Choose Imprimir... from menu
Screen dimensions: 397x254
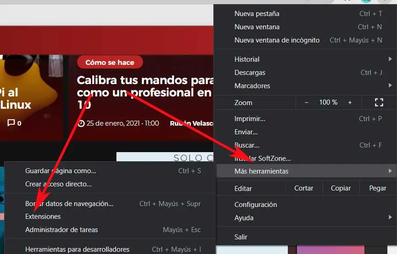(x=305, y=119)
